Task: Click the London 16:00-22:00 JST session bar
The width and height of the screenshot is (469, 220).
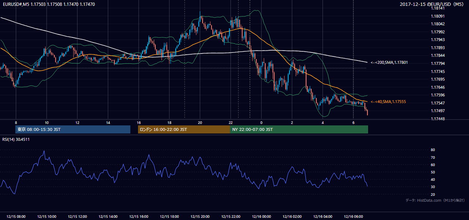Action: click(184, 129)
